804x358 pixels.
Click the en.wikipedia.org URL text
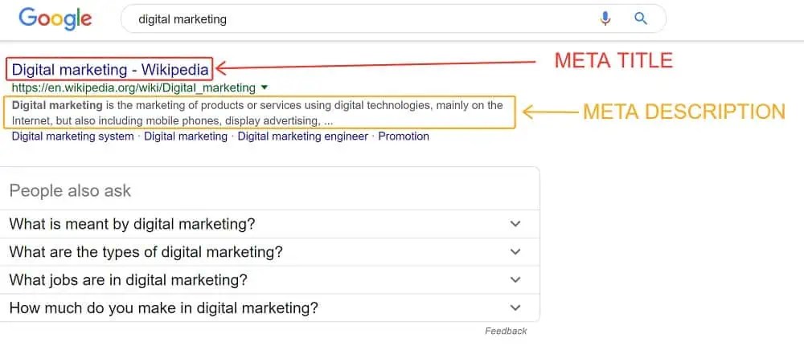click(133, 88)
